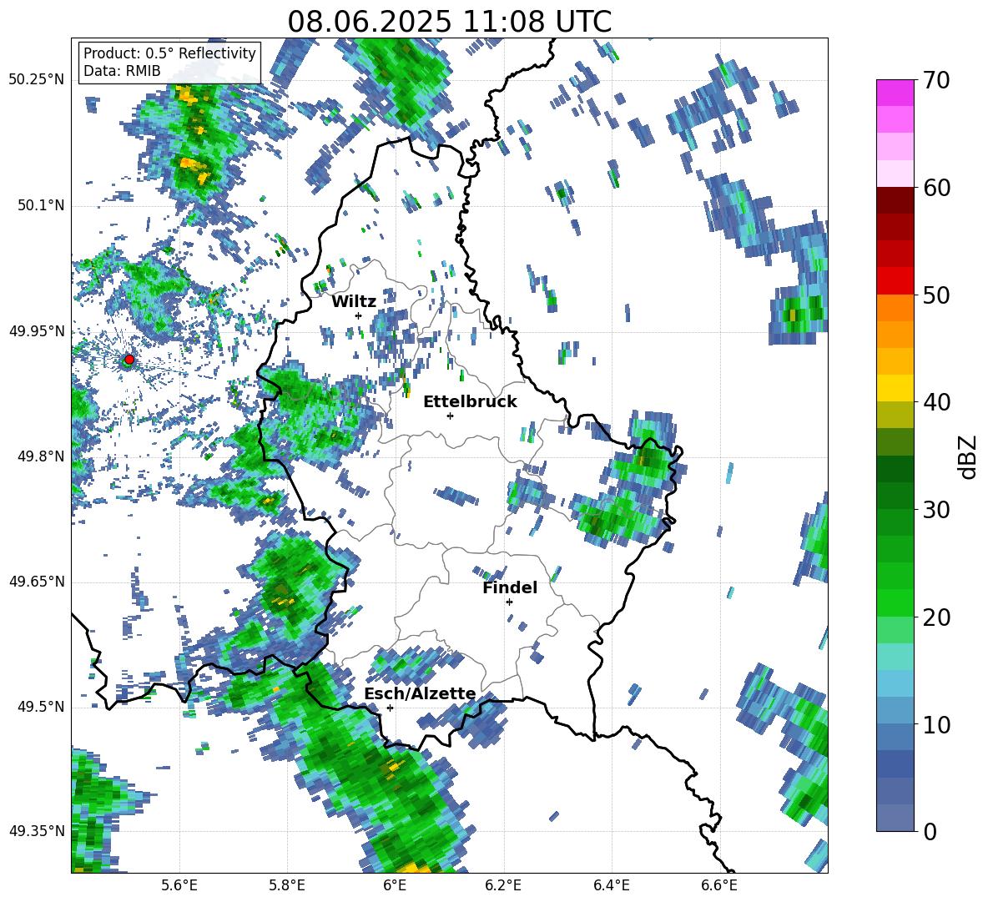
Task: Click the colorbar tick label 0
Action: 930,832
